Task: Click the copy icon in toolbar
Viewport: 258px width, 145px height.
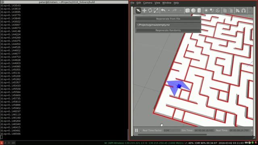Action: point(225,10)
